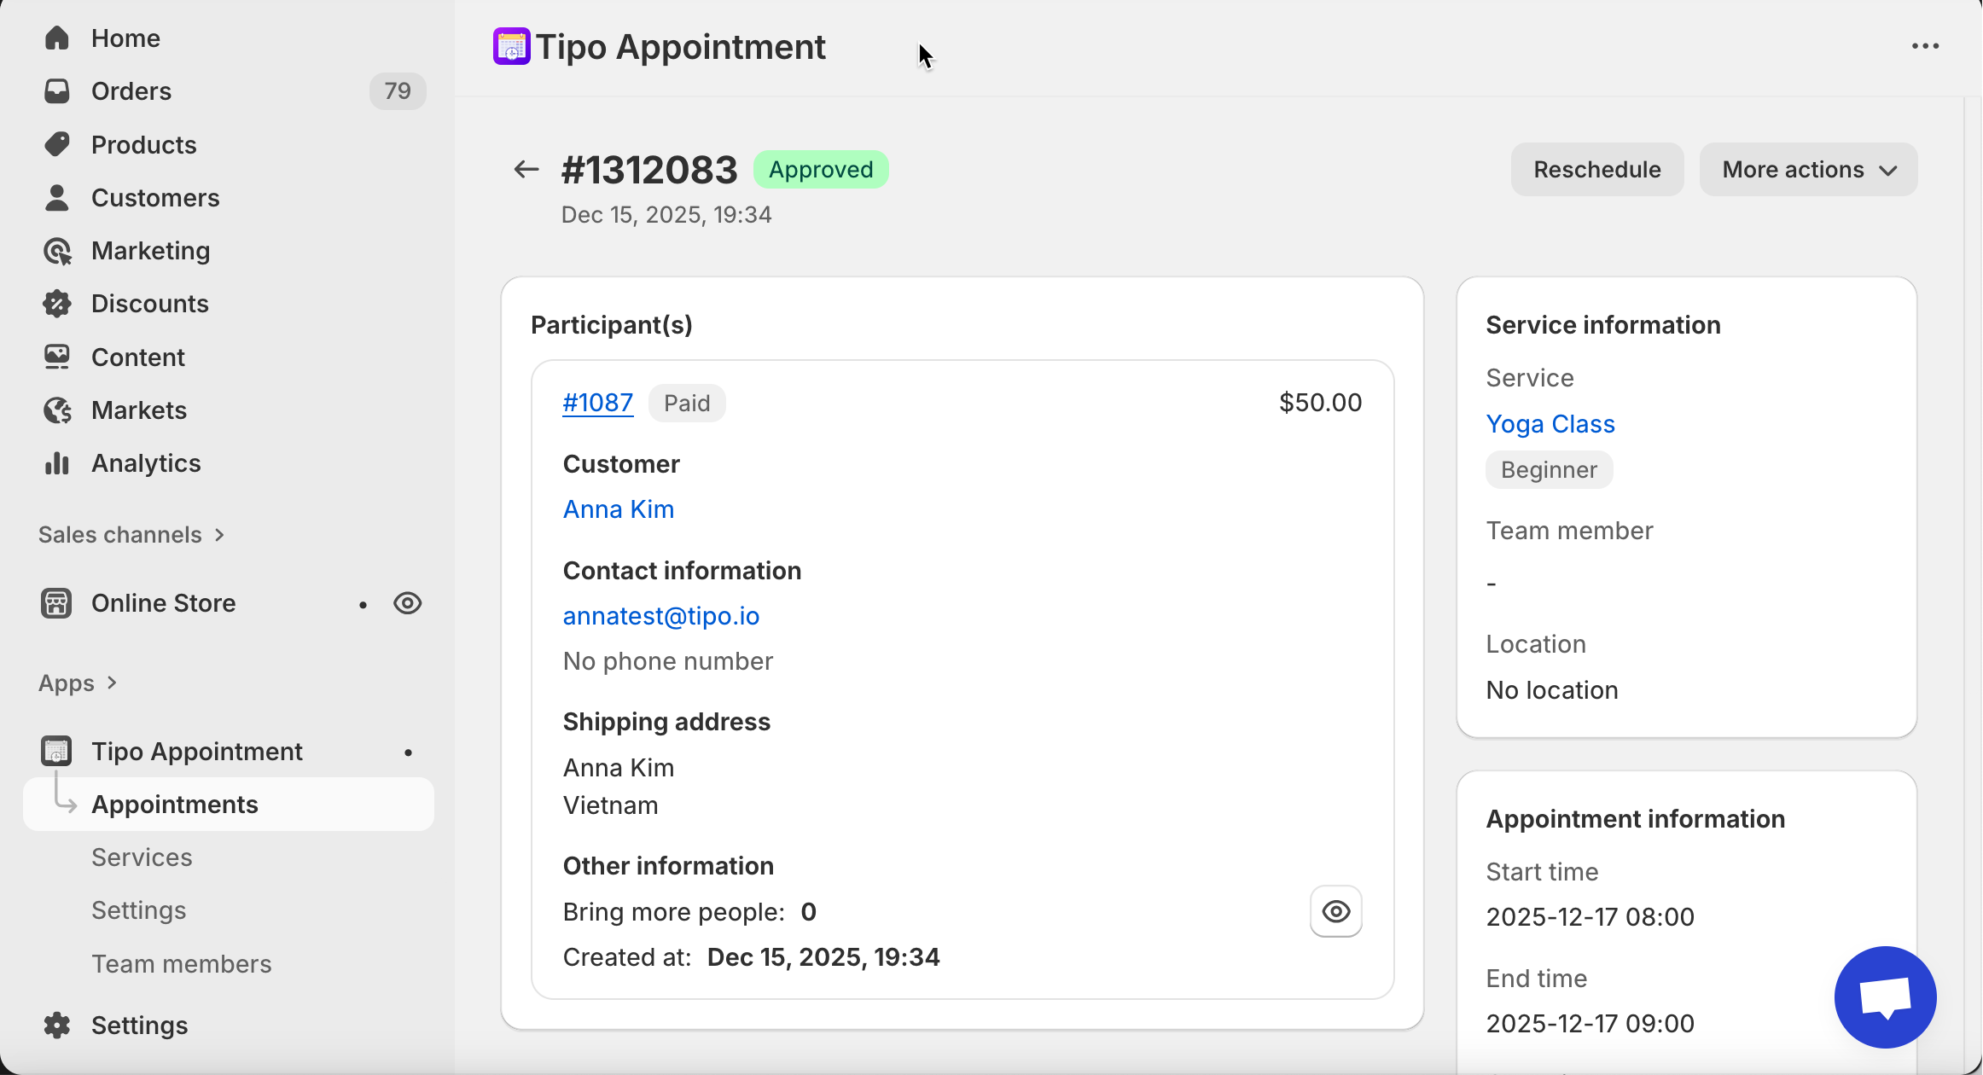This screenshot has height=1075, width=1983.
Task: Click the Discounts badge icon
Action: click(56, 304)
